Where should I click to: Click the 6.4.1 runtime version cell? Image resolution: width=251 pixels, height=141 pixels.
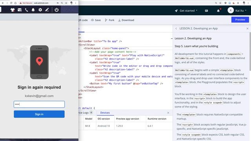pos(150,126)
